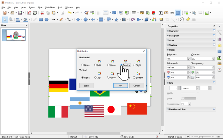The image size is (223, 139).
Task: Open the Insert menu
Action: pyautogui.click(x=23, y=7)
